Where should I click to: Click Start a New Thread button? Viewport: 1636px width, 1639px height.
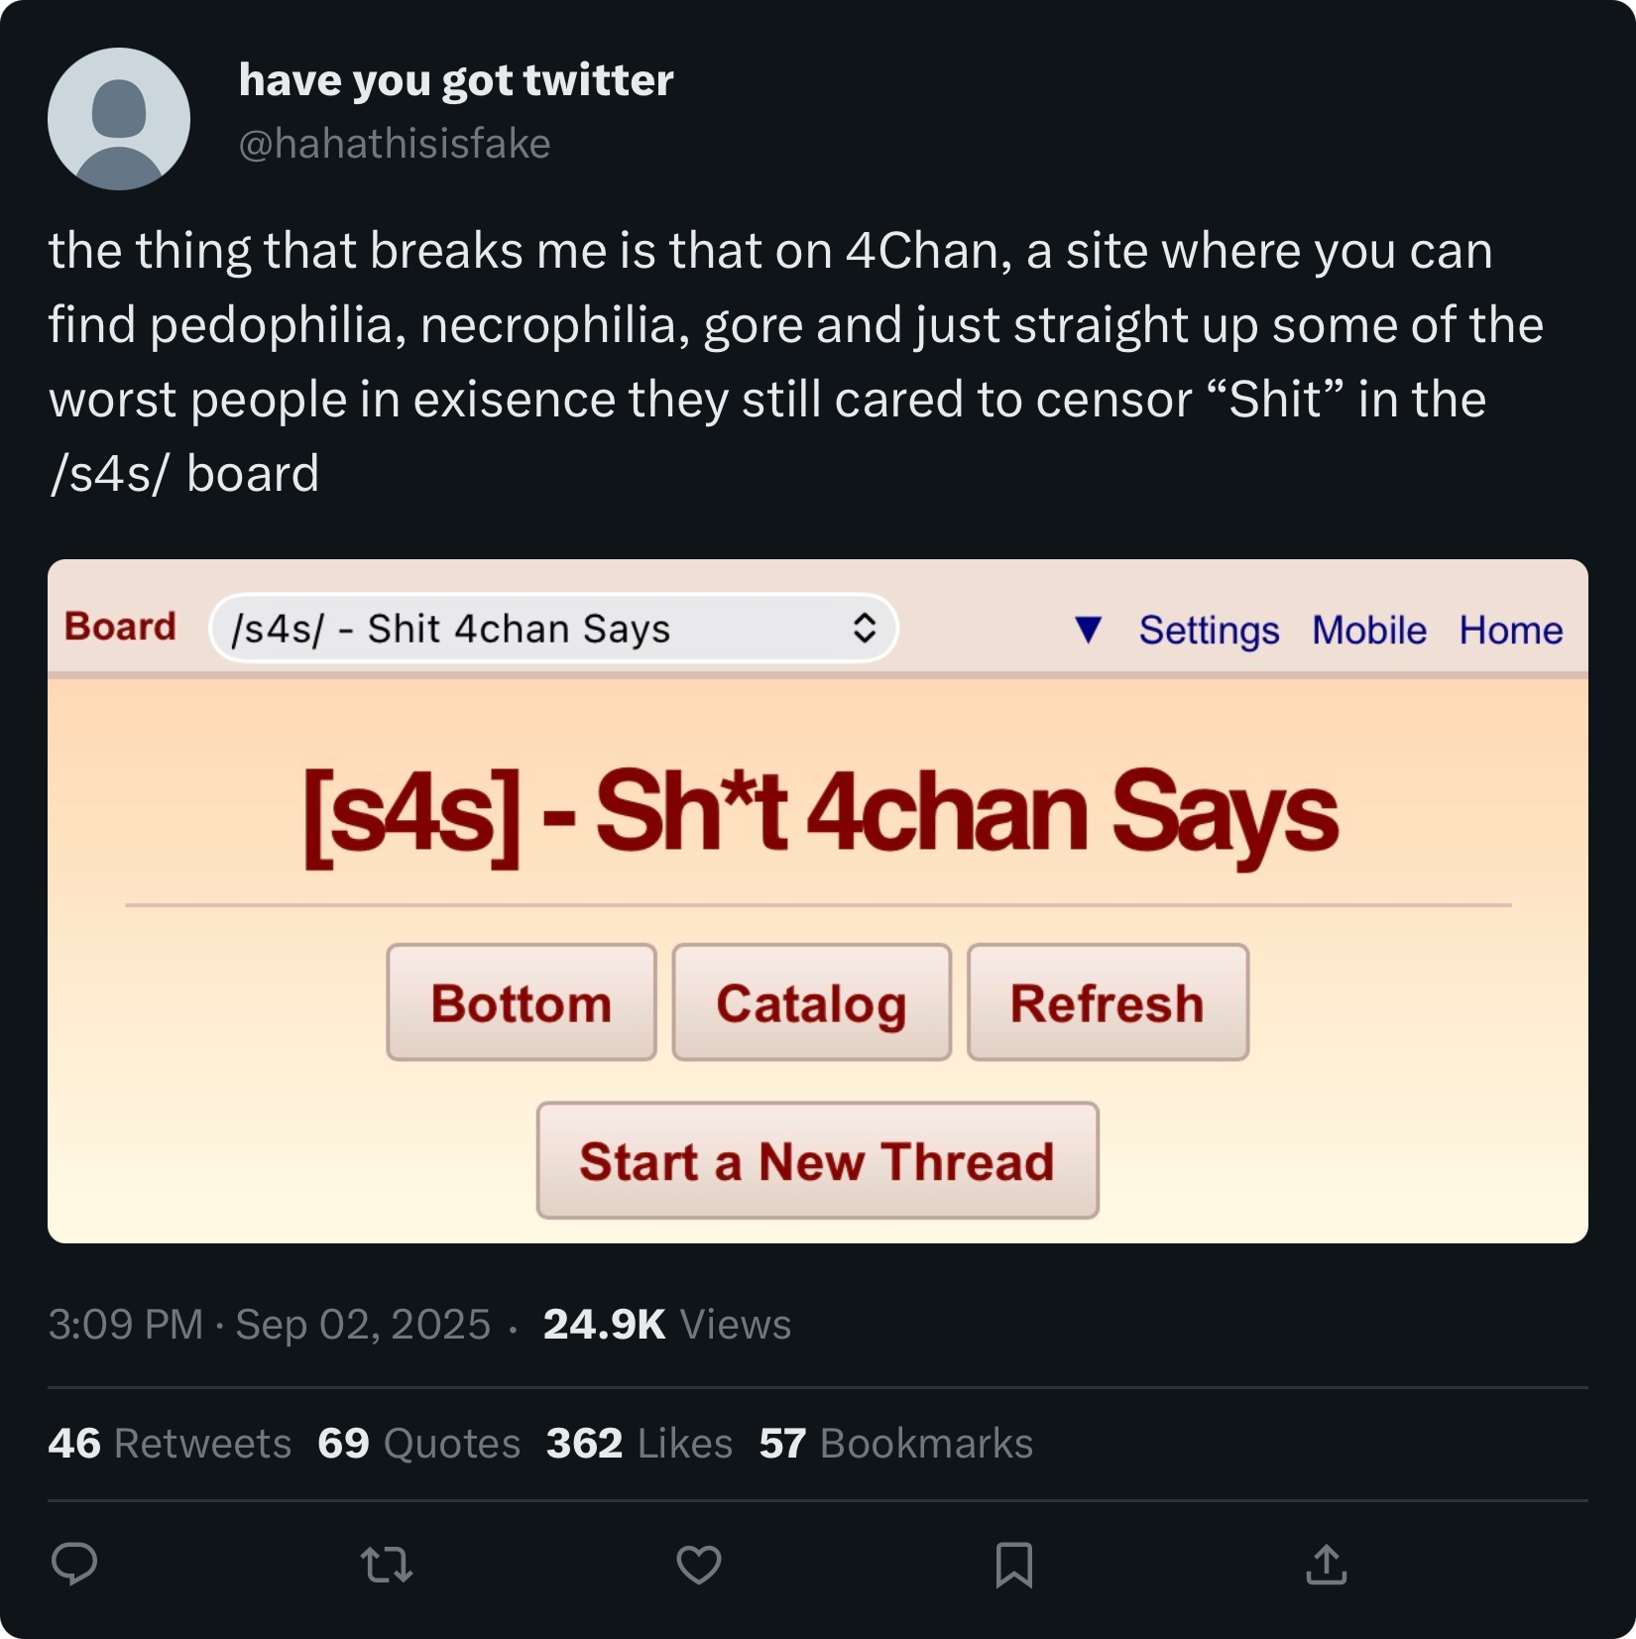[818, 1160]
